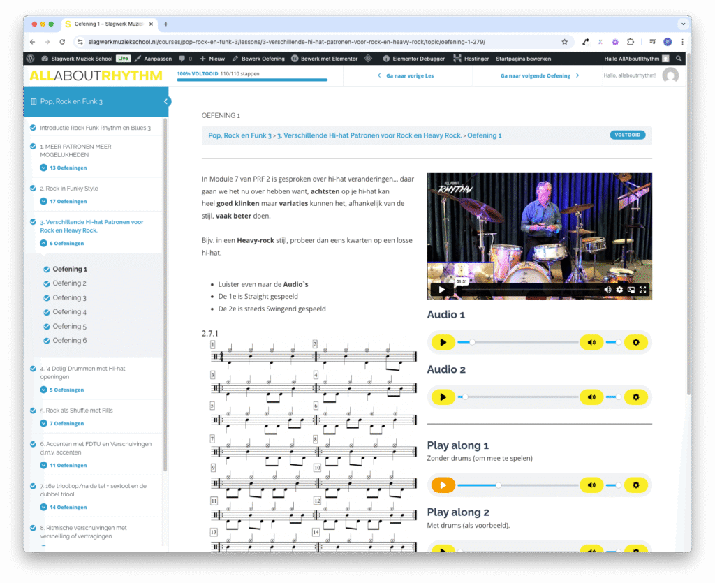Open Introductie Rock Funk Rhythm en Blues 3

tap(95, 128)
